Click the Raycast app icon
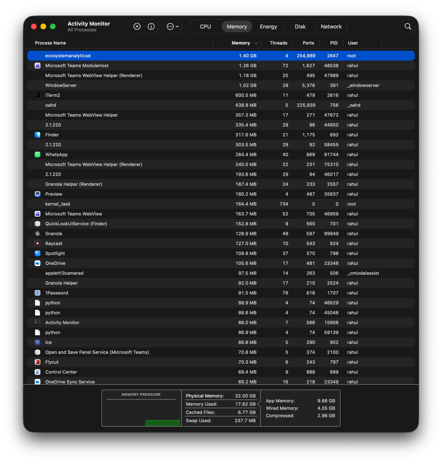The height and width of the screenshot is (463, 442). tap(37, 243)
